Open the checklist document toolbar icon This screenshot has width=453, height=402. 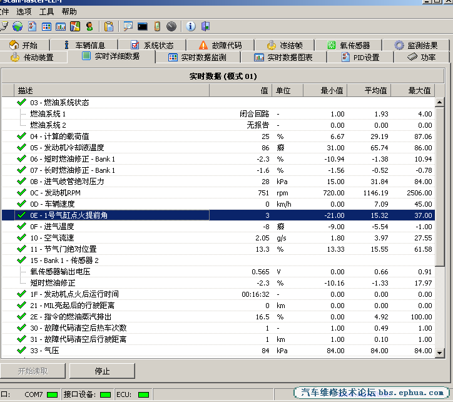click(x=32, y=26)
